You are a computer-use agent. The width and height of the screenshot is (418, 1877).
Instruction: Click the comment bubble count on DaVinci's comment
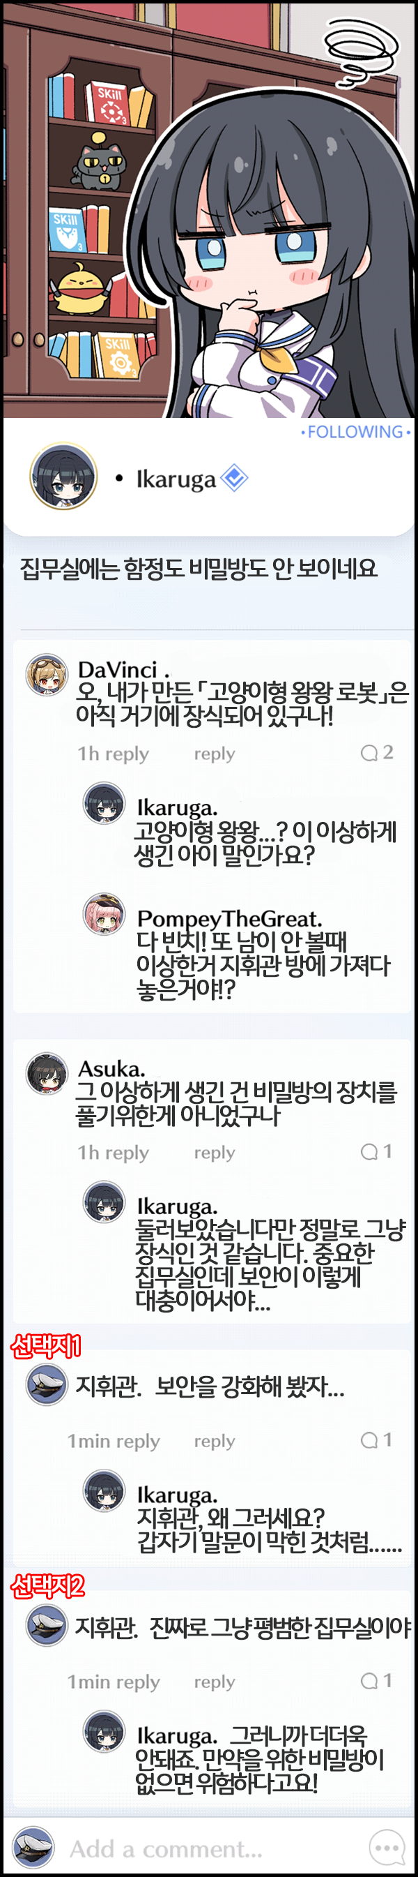[x=378, y=752]
